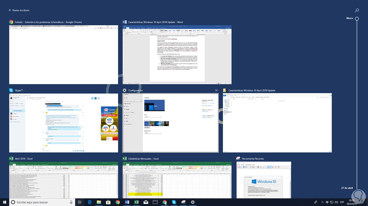Click the ESP language indicator

(342, 202)
